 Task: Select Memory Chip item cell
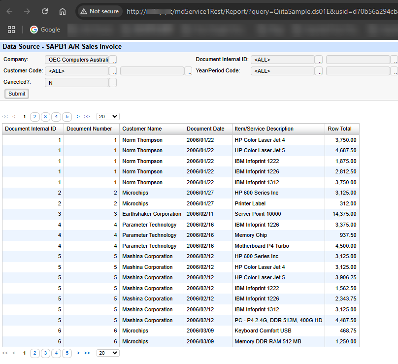(x=278, y=235)
